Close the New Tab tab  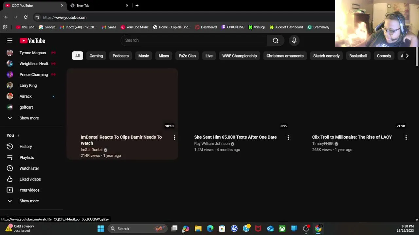click(x=127, y=6)
